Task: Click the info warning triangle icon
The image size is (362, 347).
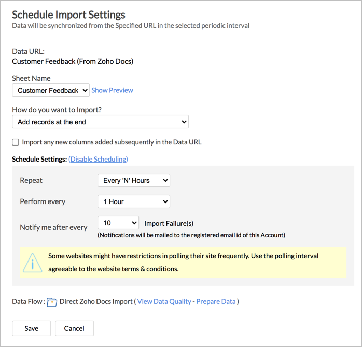Action: point(33,263)
